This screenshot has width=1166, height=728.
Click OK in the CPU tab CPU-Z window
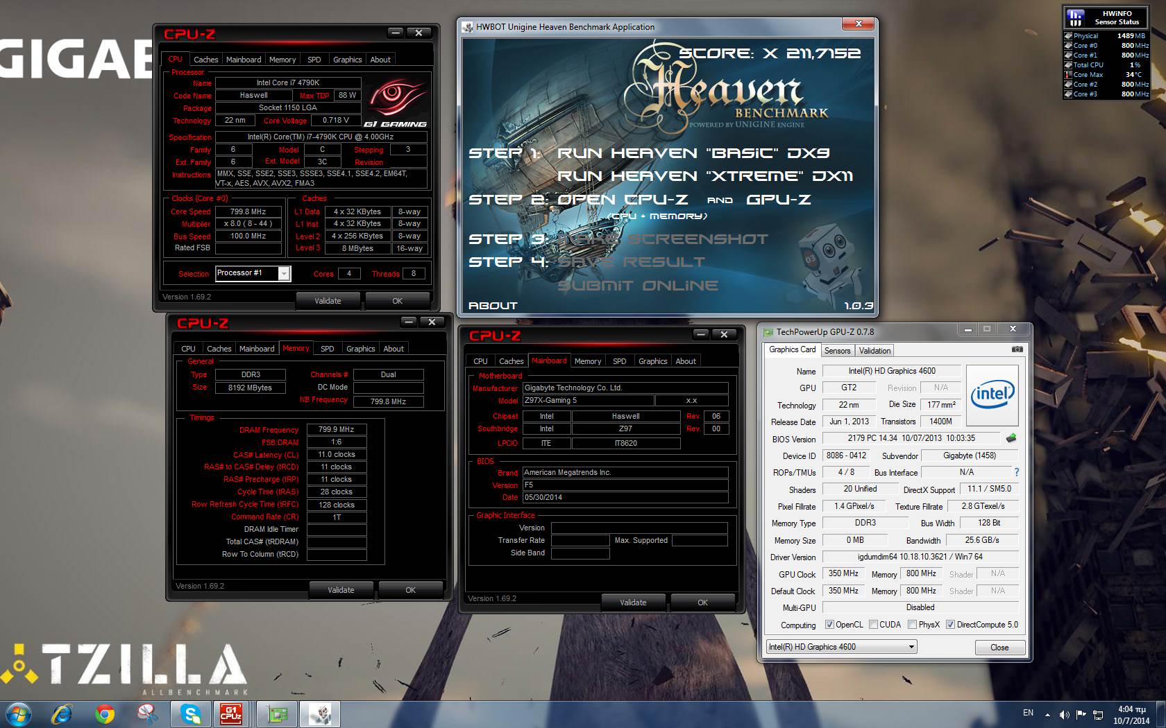coord(397,301)
